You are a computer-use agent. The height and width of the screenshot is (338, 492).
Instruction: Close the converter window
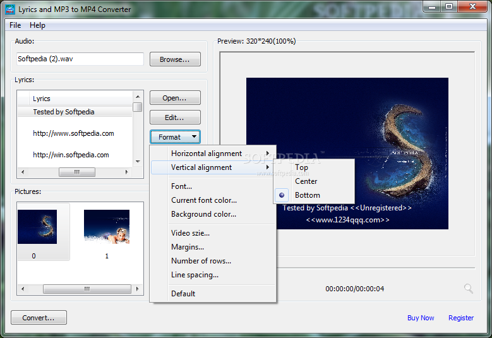click(x=472, y=7)
